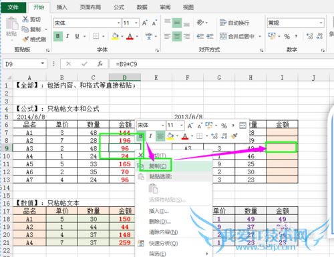The height and width of the screenshot is (257, 334).
Task: Choose 清除内容(N) in the context menu
Action: coord(174,232)
